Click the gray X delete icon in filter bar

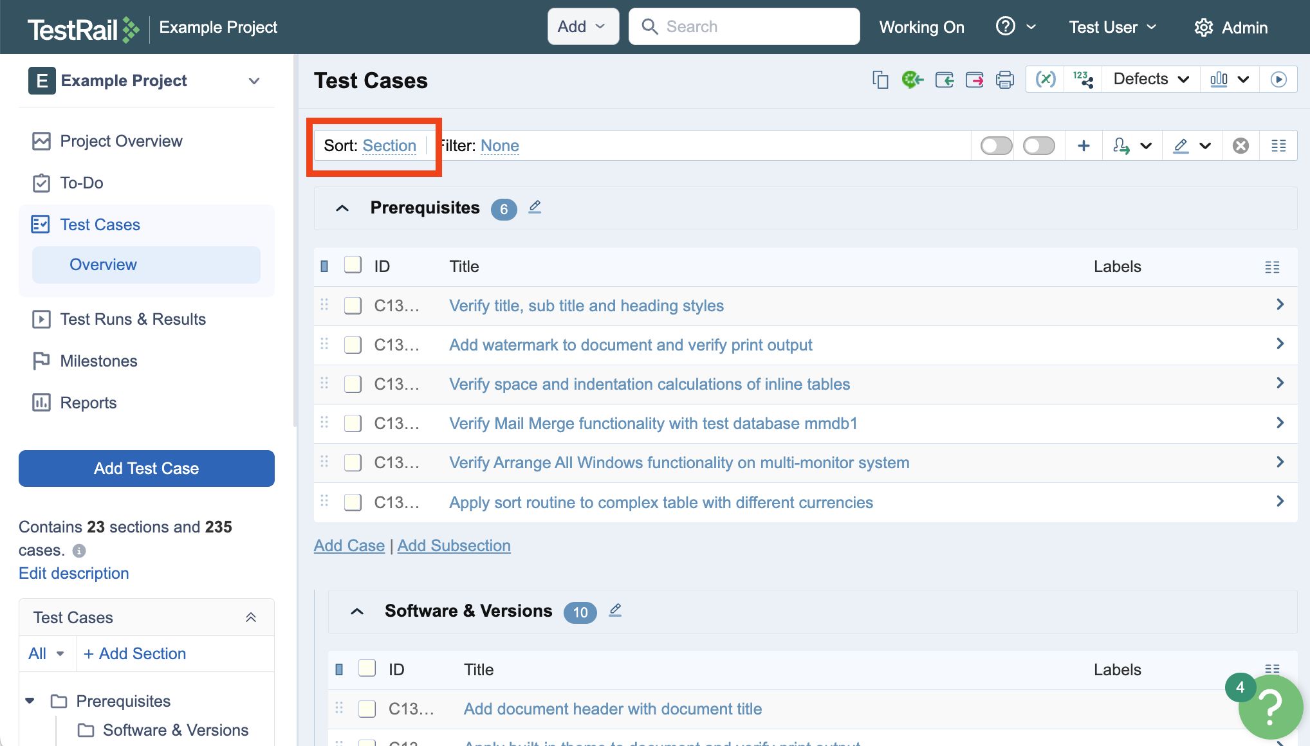coord(1241,146)
